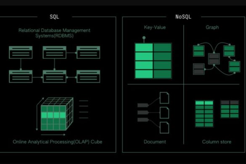Click the top gray key tag in the Document diagram

(x=143, y=105)
